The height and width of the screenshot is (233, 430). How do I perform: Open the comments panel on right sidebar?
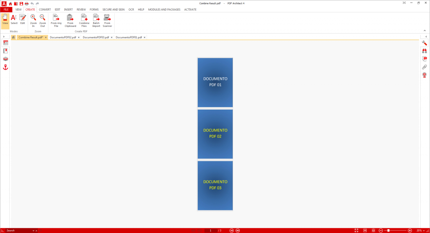coord(425,59)
